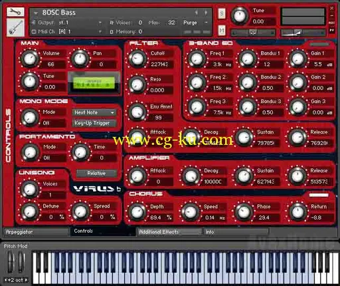Click the Amplifier Attack knob
Screen dimensions: 340x286
coord(137,176)
